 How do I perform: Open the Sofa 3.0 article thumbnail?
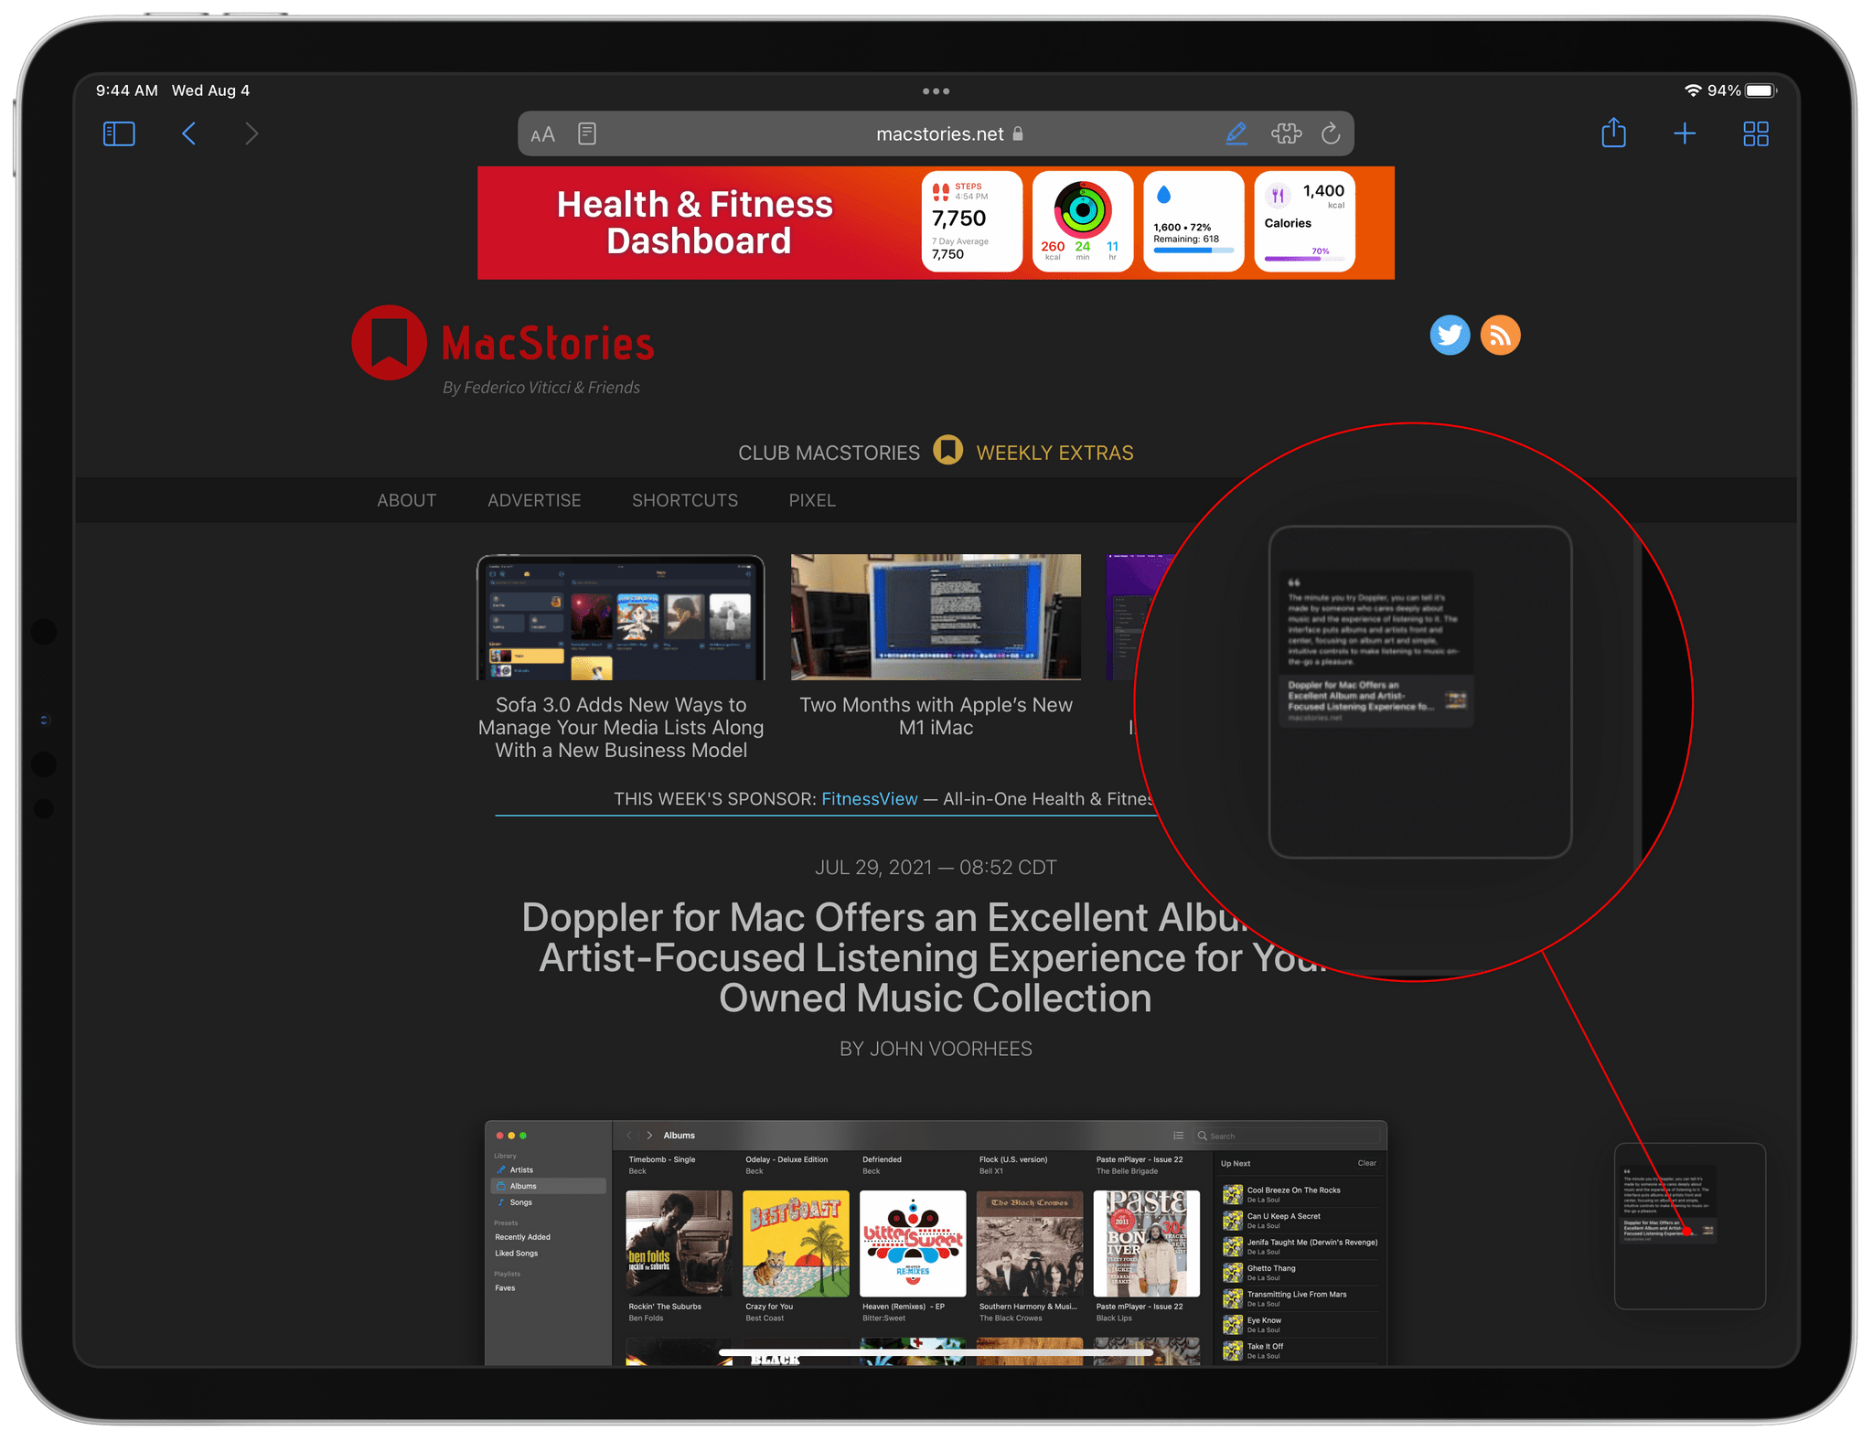point(621,617)
